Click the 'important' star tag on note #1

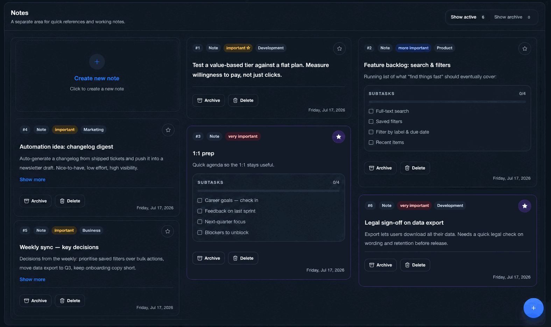coord(238,48)
